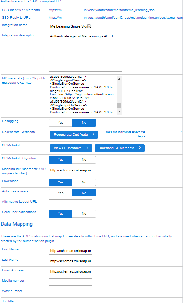This screenshot has width=184, height=303.
Task: Click the SP Metadata Signature label
Action: (19, 158)
